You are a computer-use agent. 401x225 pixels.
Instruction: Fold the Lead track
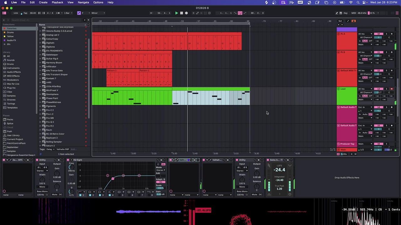tap(338, 89)
